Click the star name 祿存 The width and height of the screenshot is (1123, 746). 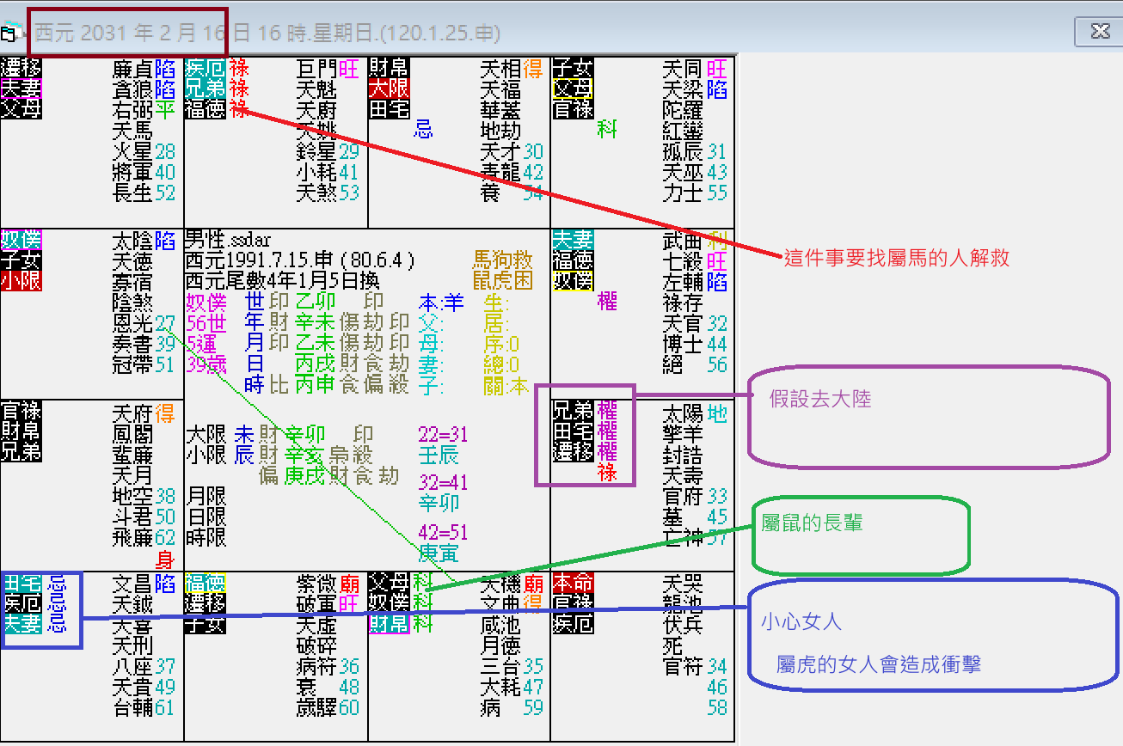pos(684,302)
